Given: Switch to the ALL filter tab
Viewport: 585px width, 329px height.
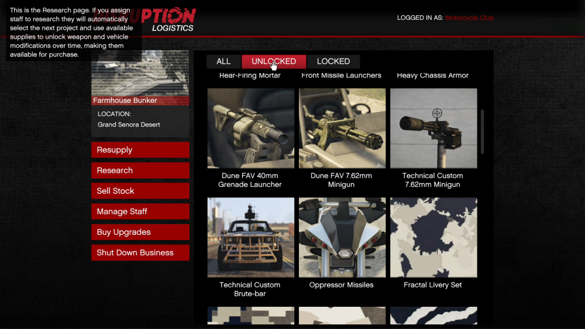Looking at the screenshot, I should (x=223, y=61).
